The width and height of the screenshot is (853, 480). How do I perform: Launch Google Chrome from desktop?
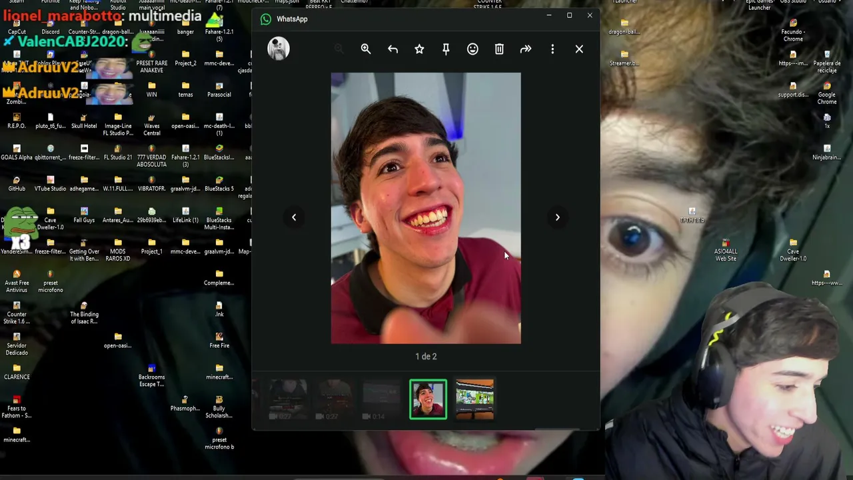(827, 93)
